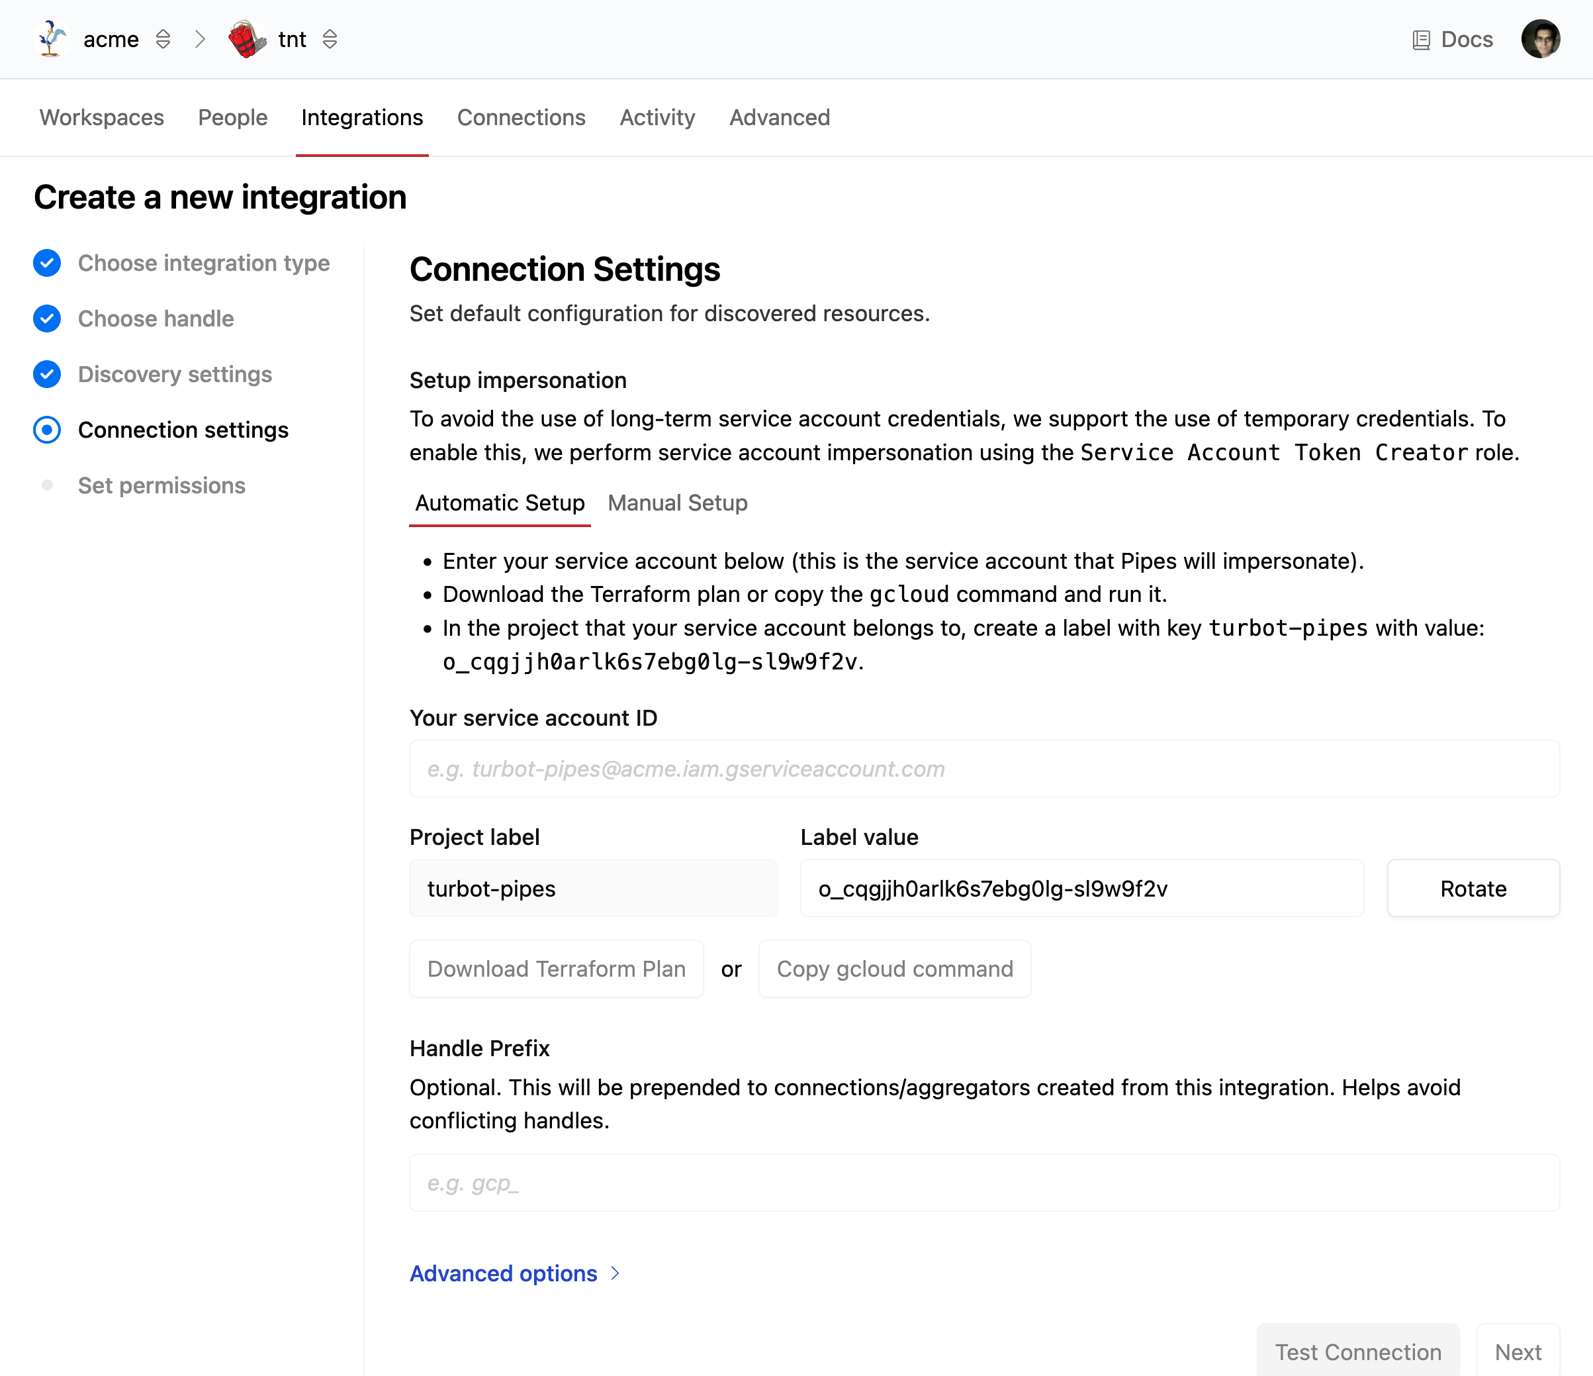Select the Connection settings step radio
Image resolution: width=1593 pixels, height=1376 pixels.
coord(47,430)
